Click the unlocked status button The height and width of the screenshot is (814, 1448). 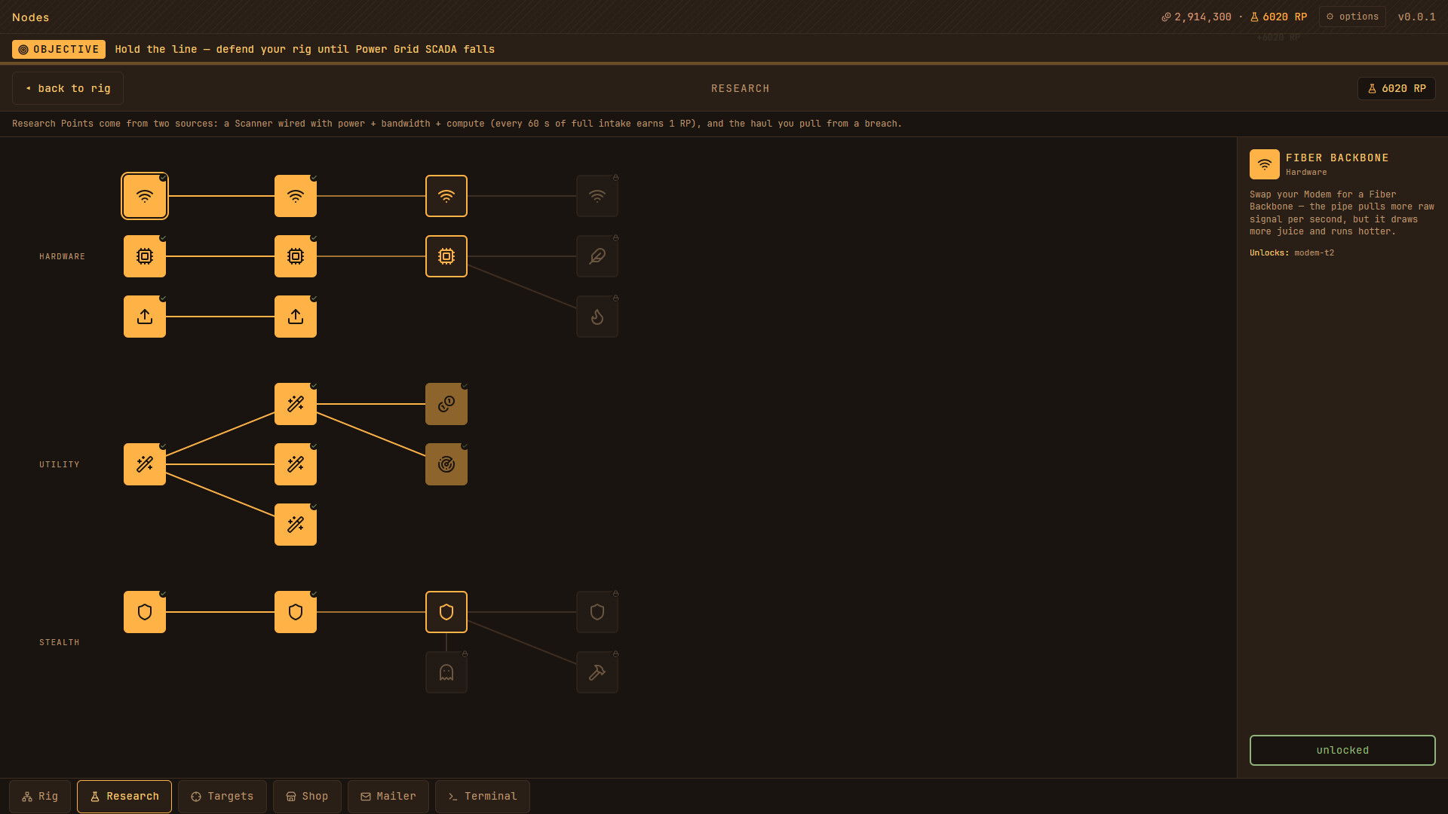pyautogui.click(x=1342, y=750)
